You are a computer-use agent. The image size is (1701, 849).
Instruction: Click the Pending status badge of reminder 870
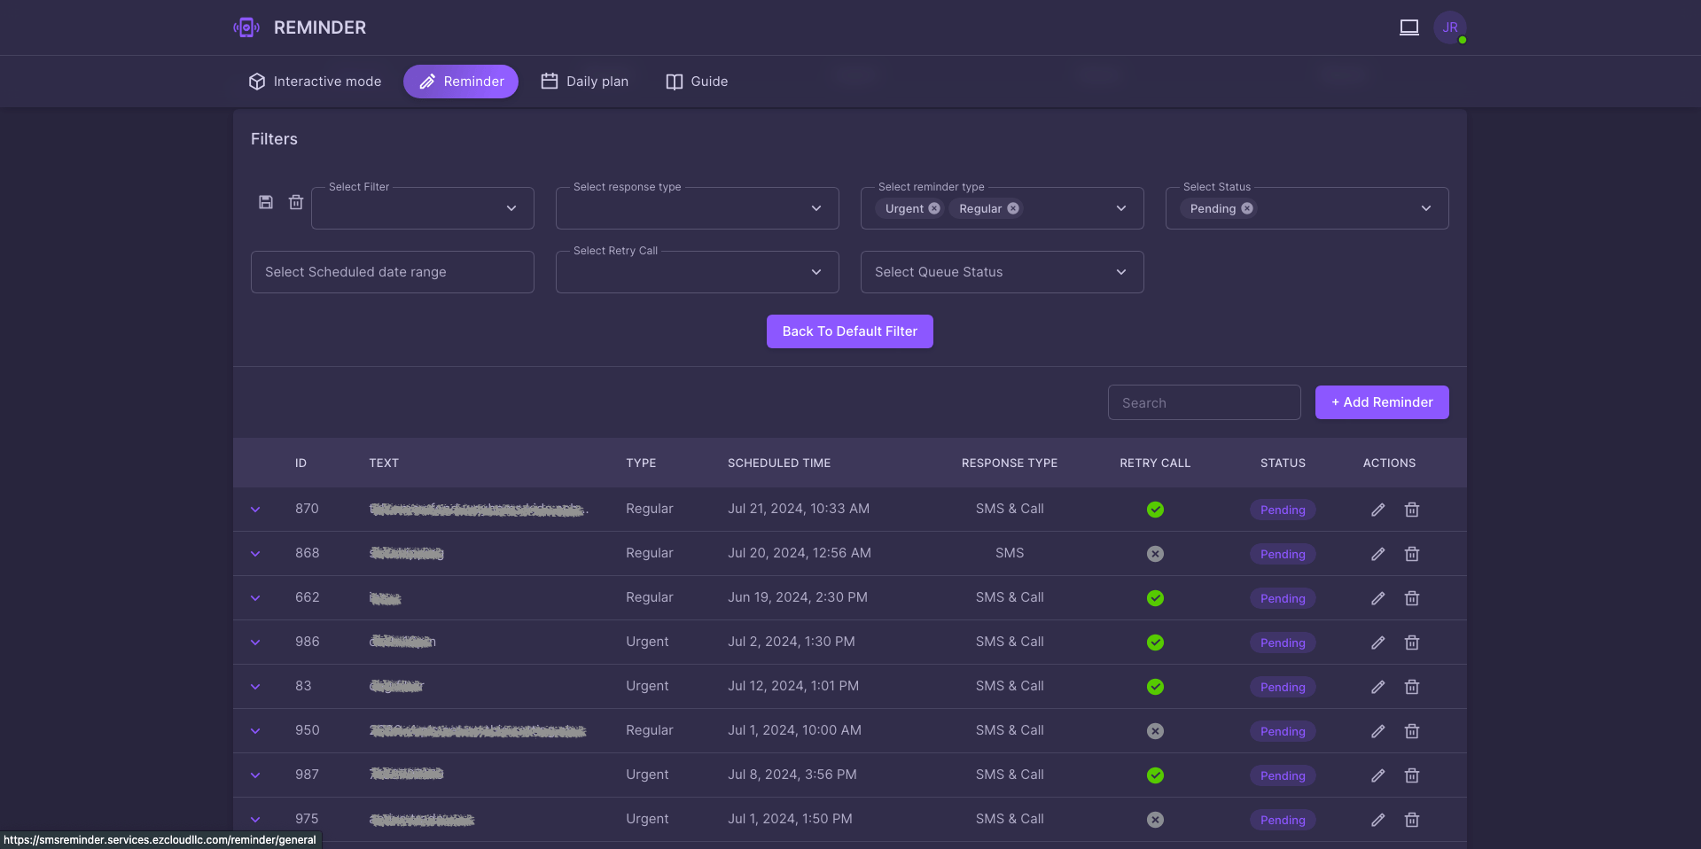[x=1283, y=510]
